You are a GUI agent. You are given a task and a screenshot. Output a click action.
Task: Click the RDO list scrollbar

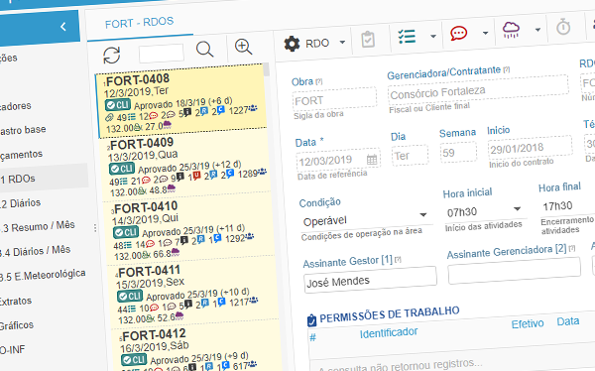267,70
